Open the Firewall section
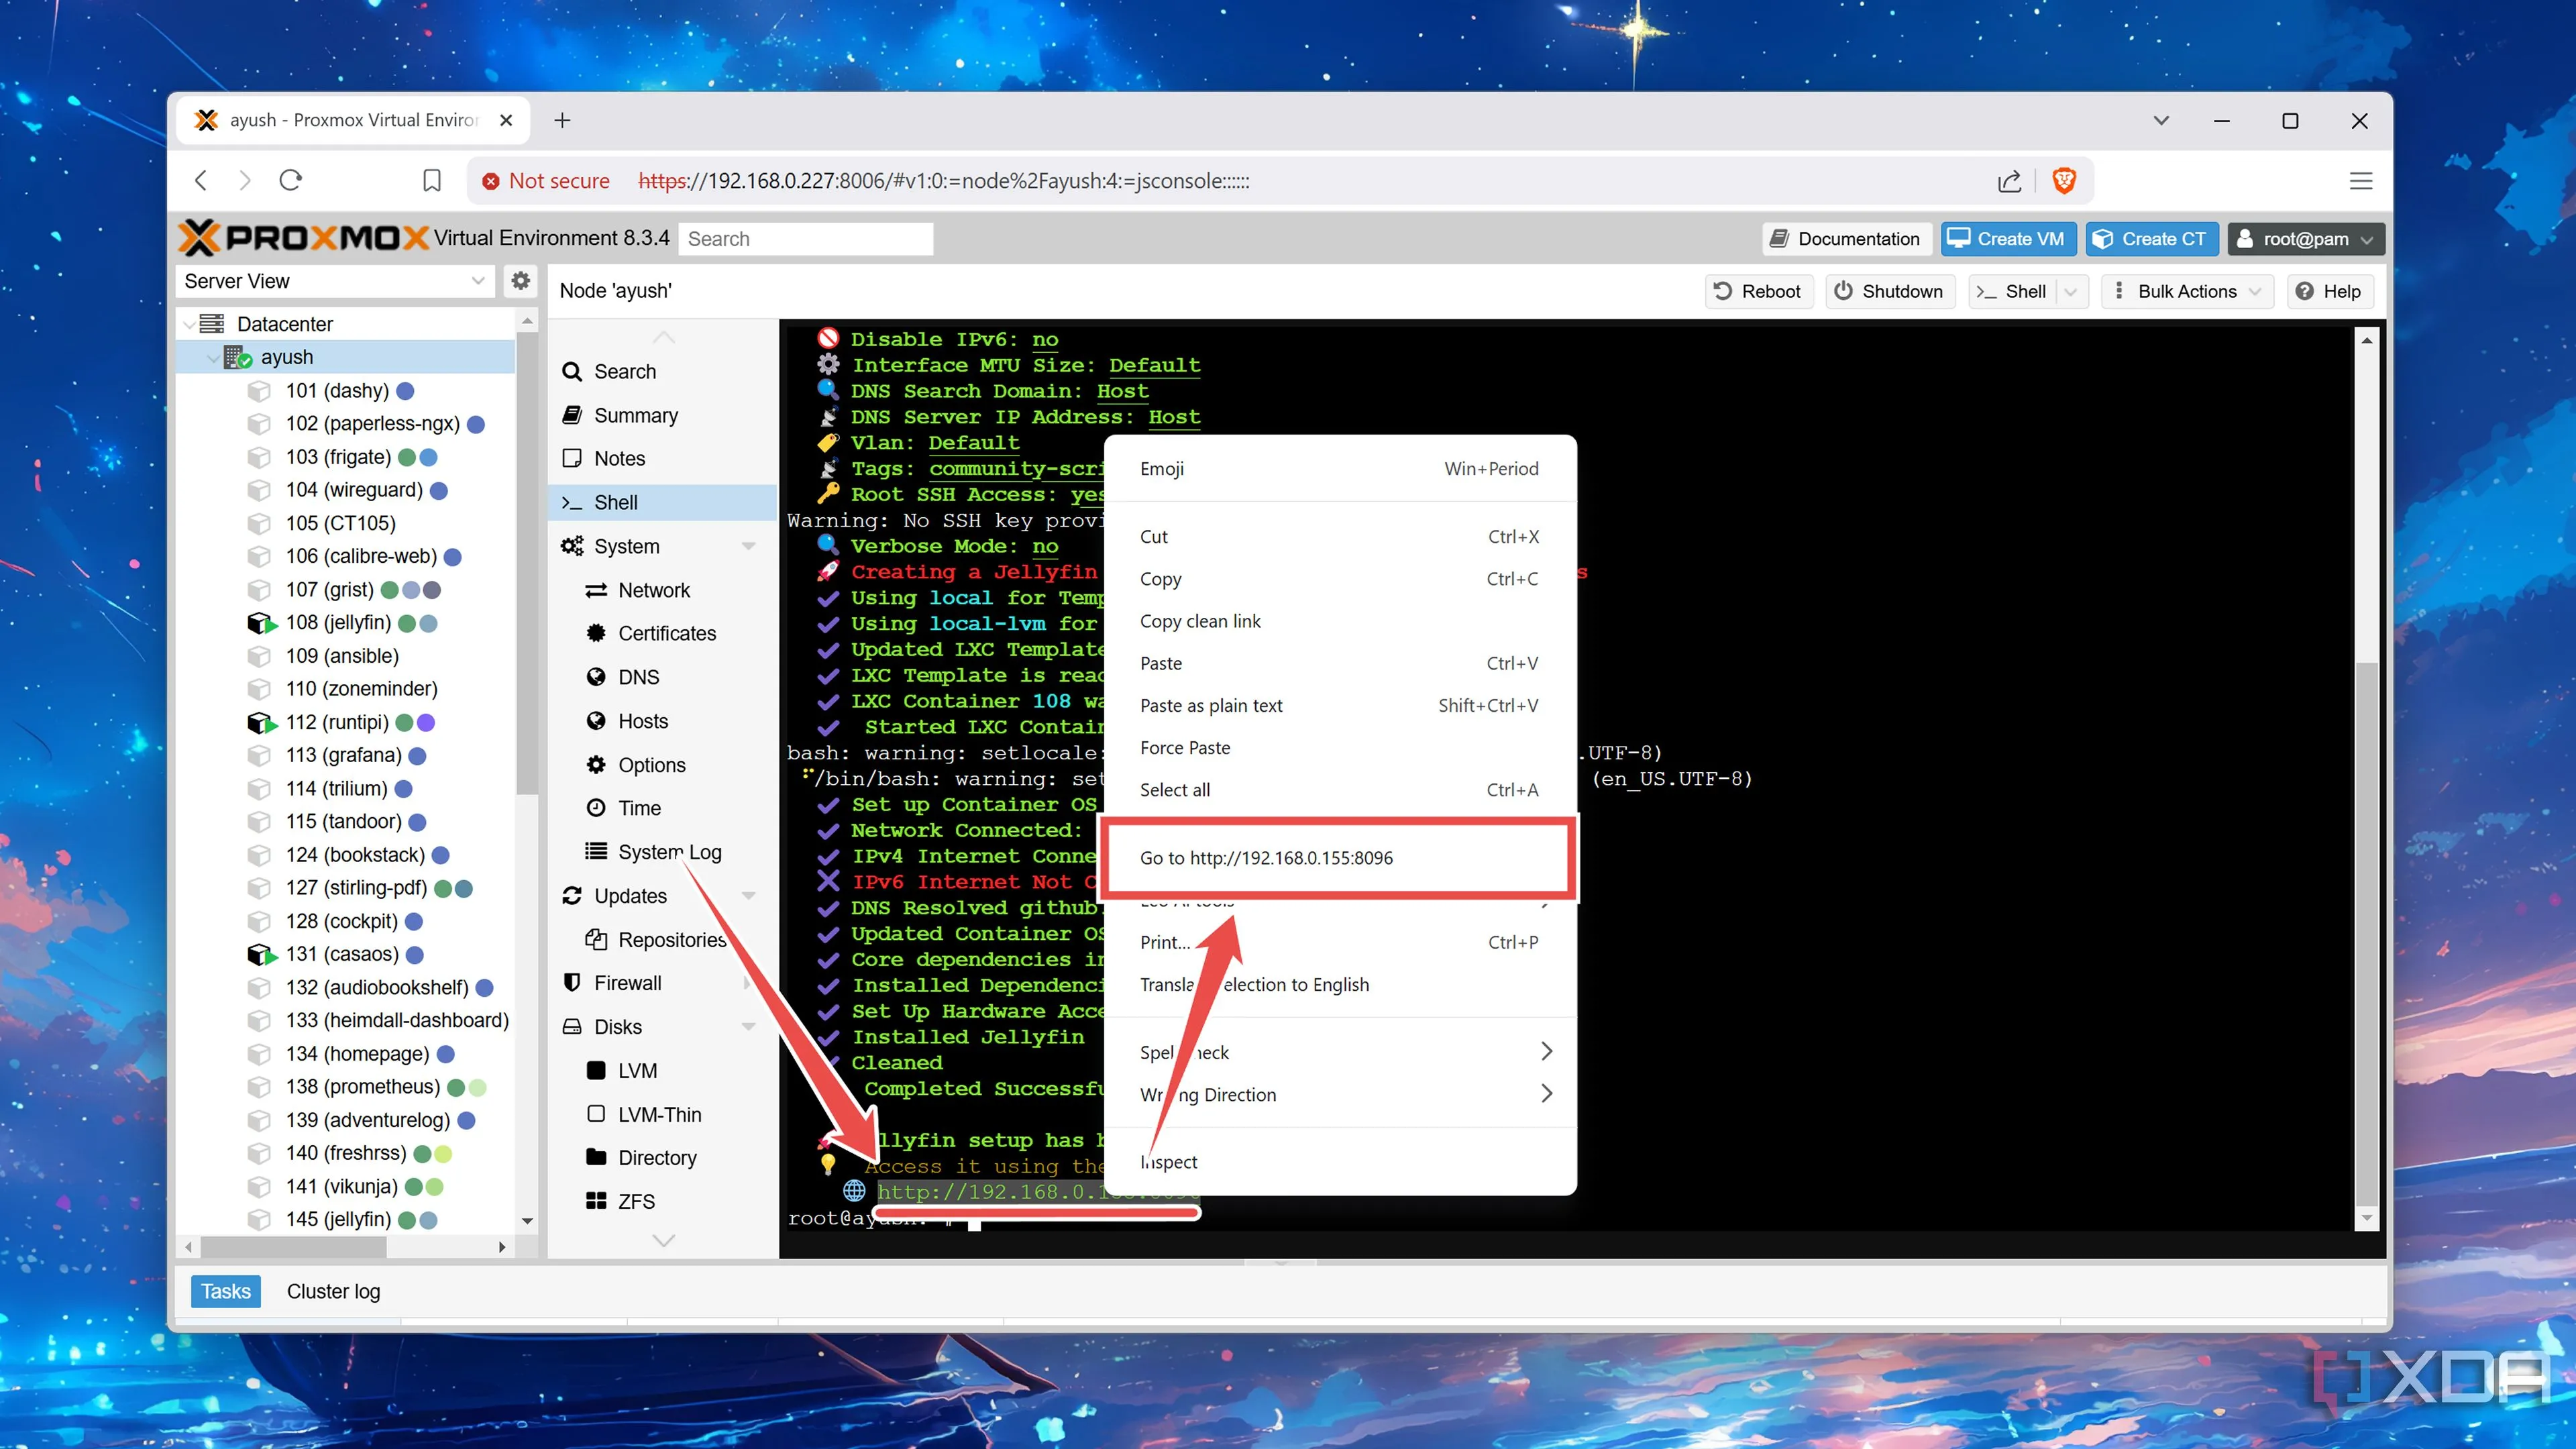This screenshot has height=1449, width=2576. [x=627, y=983]
